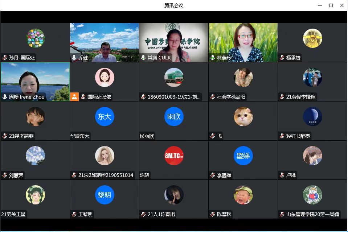Screen dimensions: 348x232
Task: Click the 刘慧芳 name label
Action: (x=16, y=175)
